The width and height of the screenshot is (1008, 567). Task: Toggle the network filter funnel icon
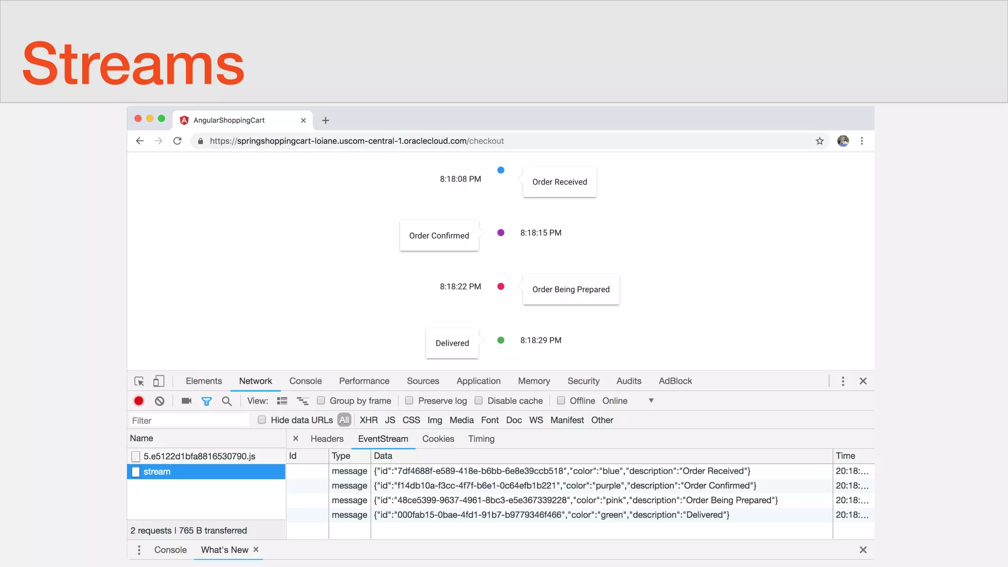pyautogui.click(x=207, y=401)
